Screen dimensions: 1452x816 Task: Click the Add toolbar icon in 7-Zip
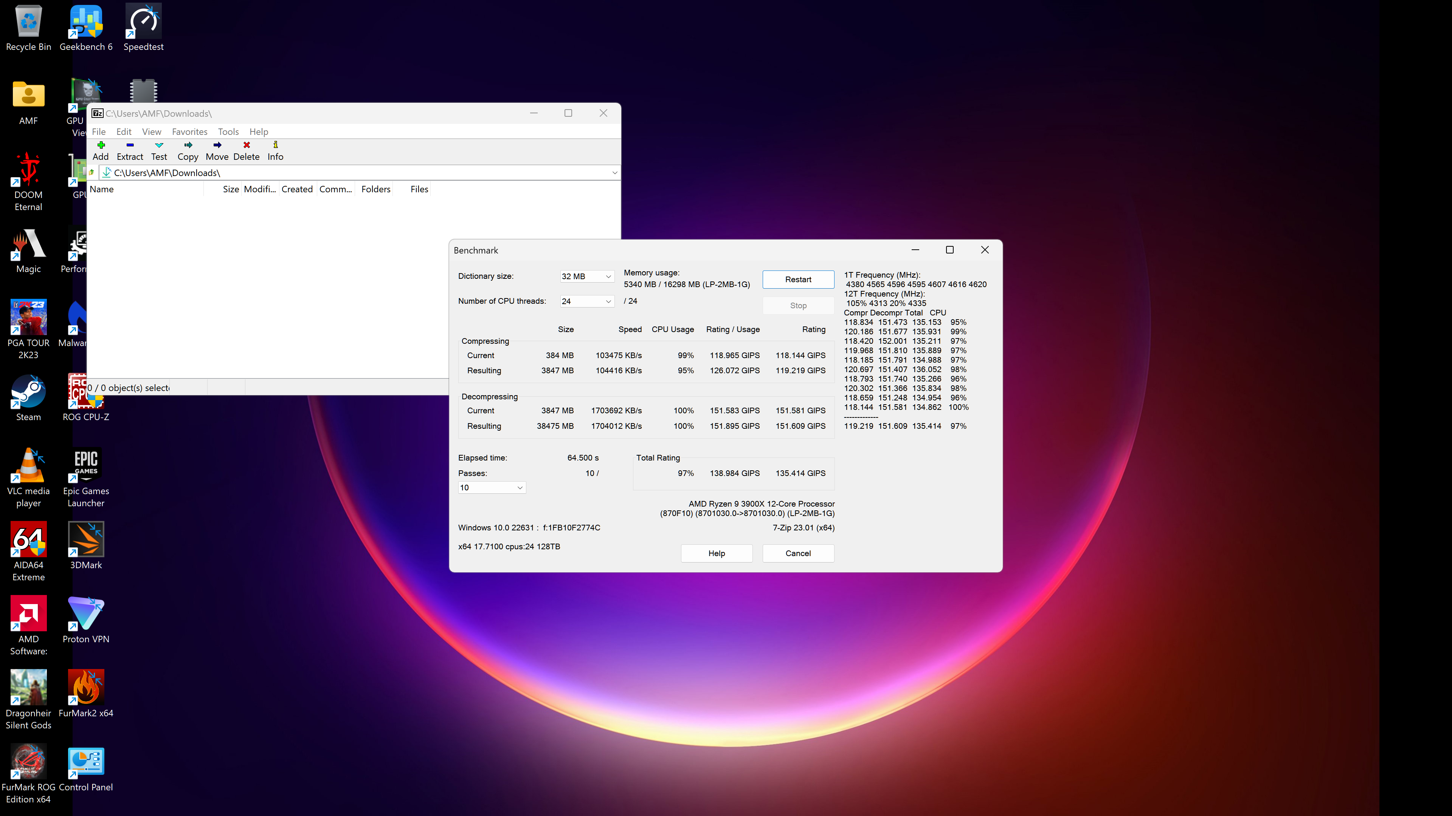(x=100, y=150)
